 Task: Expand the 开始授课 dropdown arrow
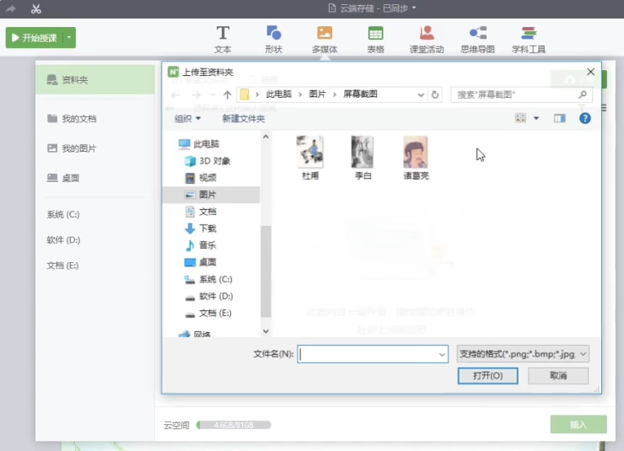click(x=69, y=38)
